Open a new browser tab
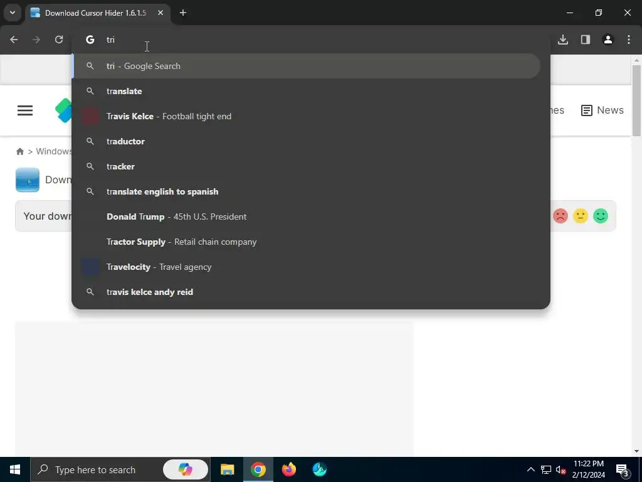This screenshot has height=482, width=642. (183, 13)
